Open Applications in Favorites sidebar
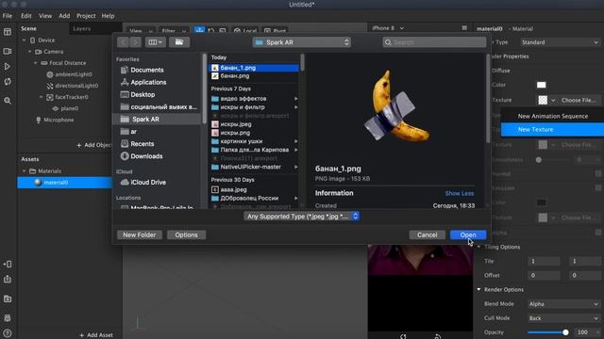Screen dimensions: 604x339 tap(148, 82)
